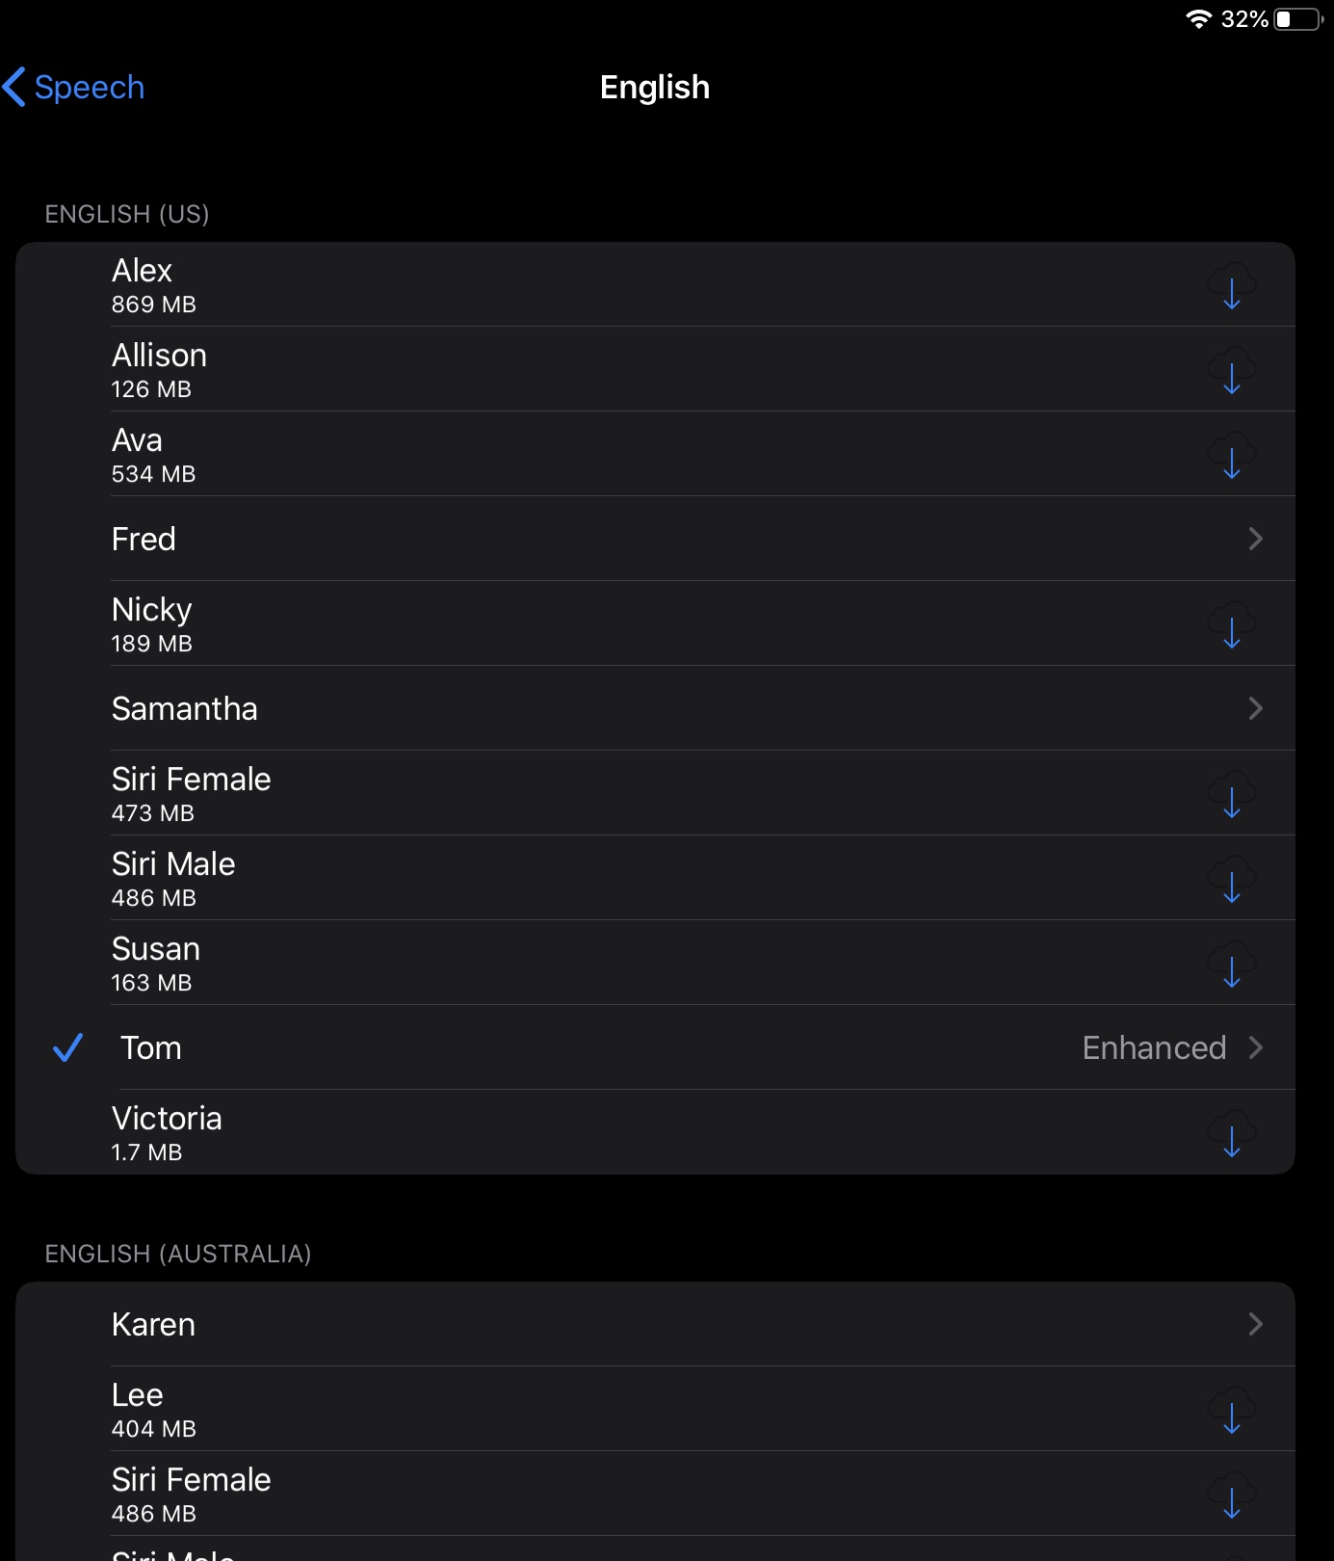
Task: Open Tom's Enhanced quality options chevron
Action: click(x=1255, y=1047)
